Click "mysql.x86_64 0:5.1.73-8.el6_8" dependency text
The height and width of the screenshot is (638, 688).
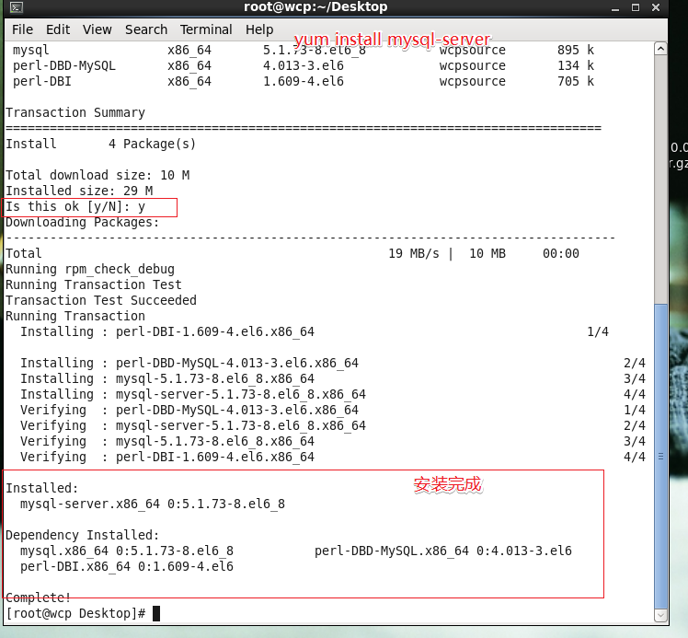click(x=127, y=551)
